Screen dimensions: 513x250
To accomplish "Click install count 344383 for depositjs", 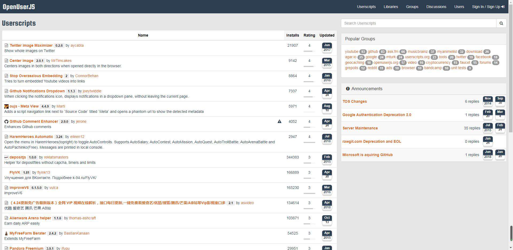I will (x=293, y=157).
